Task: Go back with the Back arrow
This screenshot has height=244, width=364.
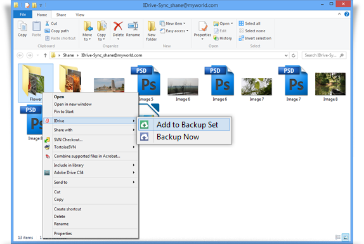Action: pos(20,55)
